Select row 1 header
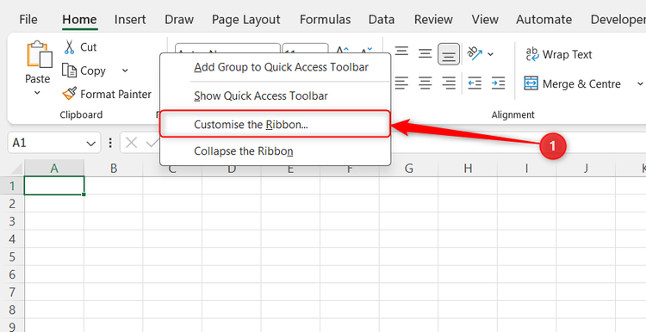 12,186
